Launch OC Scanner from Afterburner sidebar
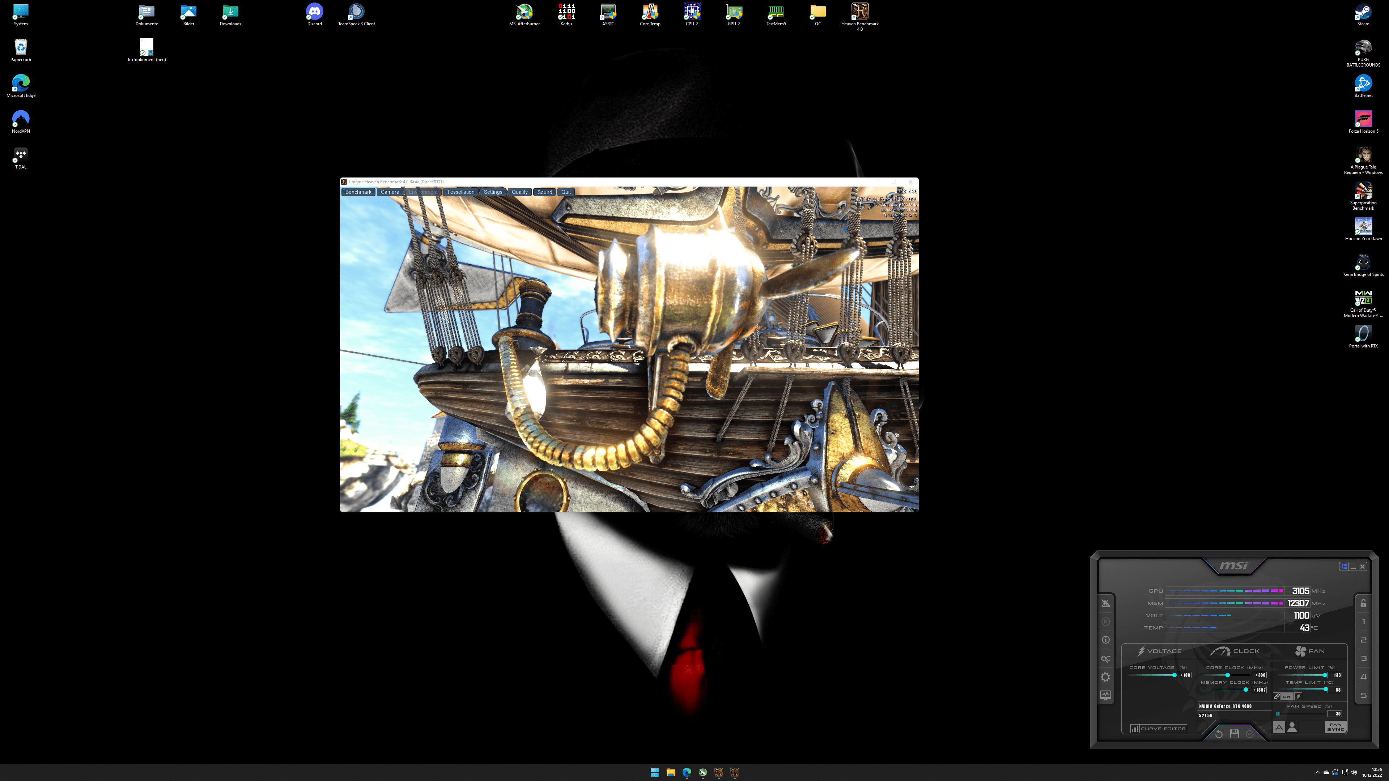1389x781 pixels. 1105,659
